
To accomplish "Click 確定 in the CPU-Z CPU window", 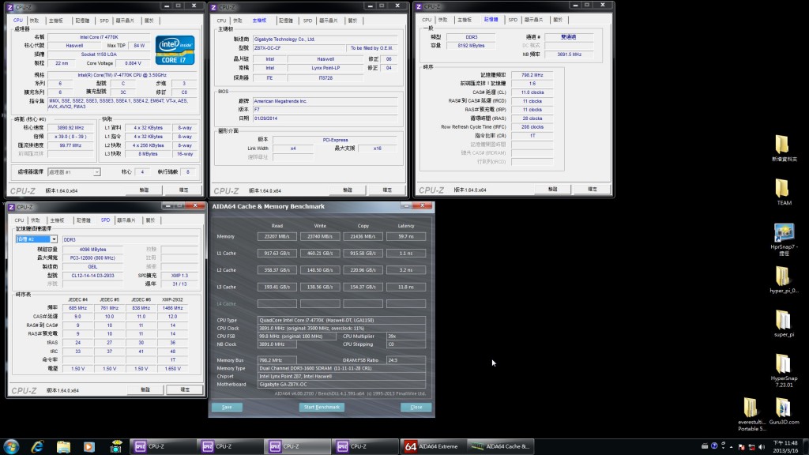I will point(183,190).
